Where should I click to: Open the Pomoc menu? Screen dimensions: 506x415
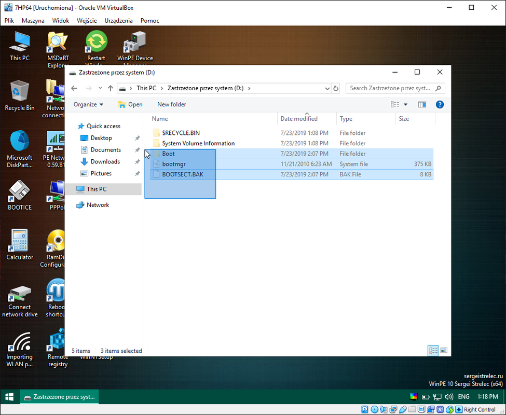coord(150,20)
